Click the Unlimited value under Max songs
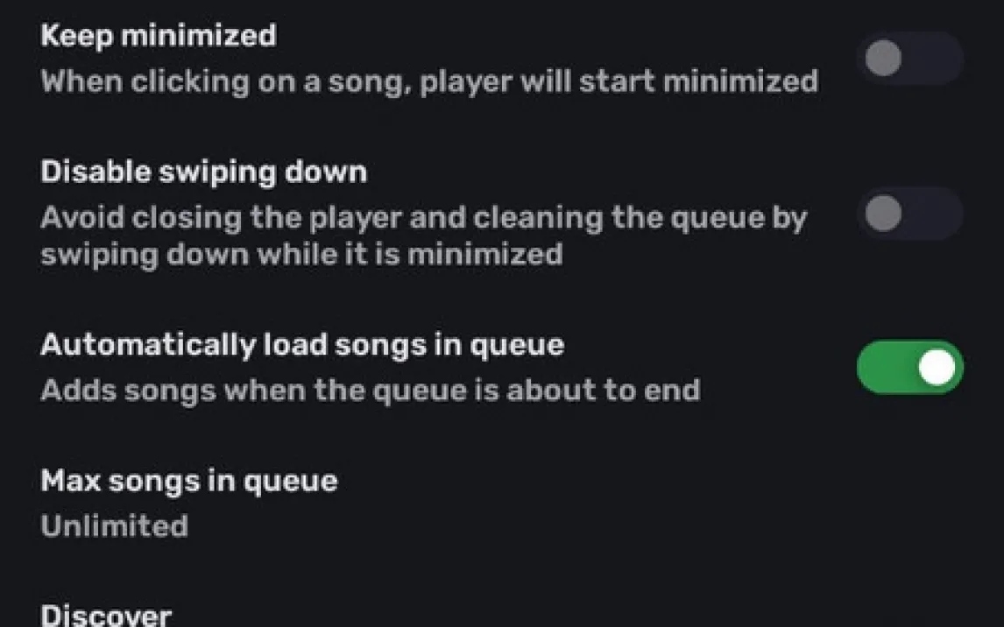The image size is (1004, 627). (114, 526)
